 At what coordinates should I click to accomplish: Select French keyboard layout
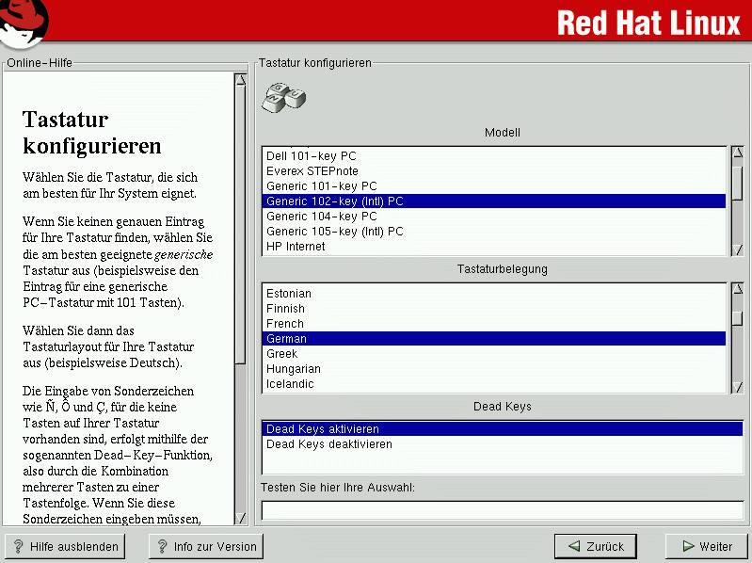click(285, 324)
